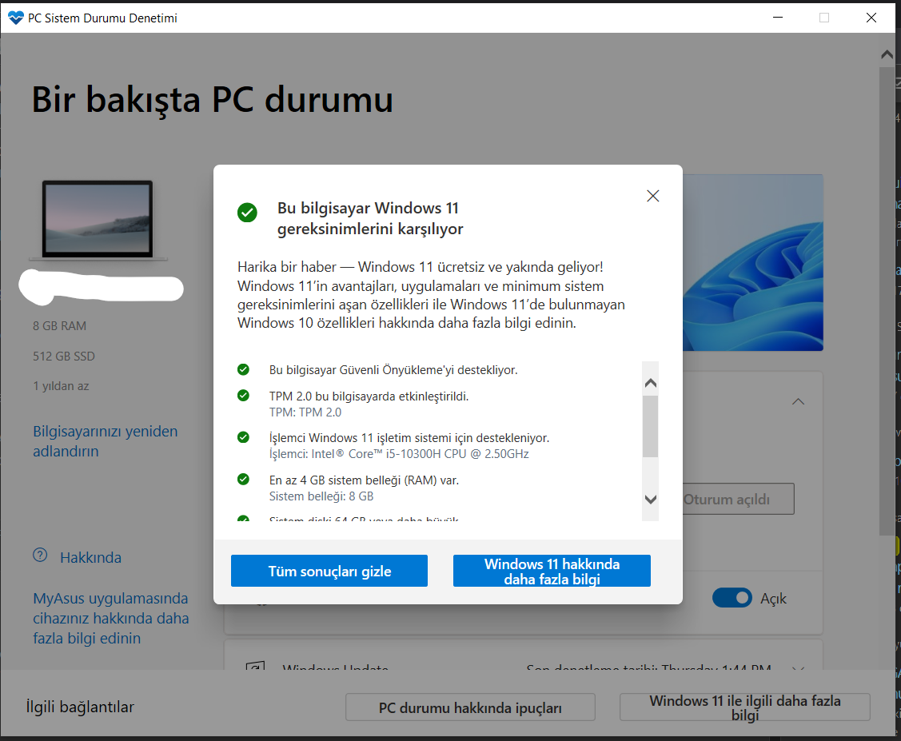
Task: Click the '512 GB SSD' text
Action: (64, 357)
